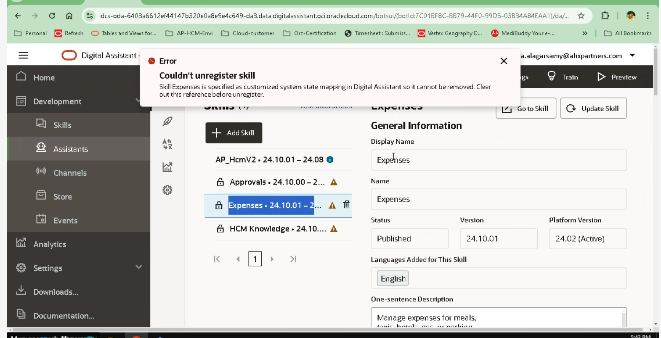
Task: Go to next page of skills
Action: click(x=272, y=259)
